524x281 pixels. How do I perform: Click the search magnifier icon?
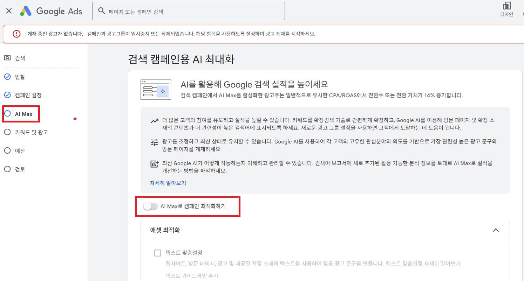click(102, 11)
